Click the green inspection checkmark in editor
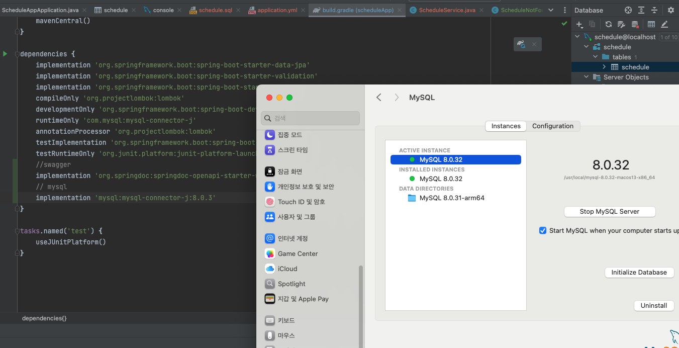The height and width of the screenshot is (348, 679). (x=564, y=23)
